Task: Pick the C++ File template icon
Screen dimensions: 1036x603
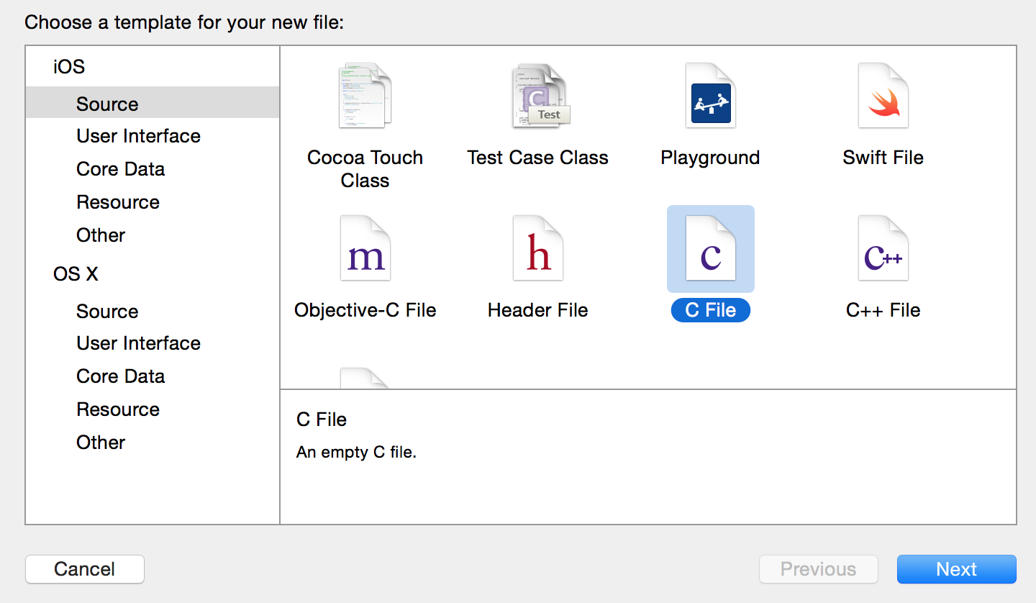Action: click(x=883, y=249)
